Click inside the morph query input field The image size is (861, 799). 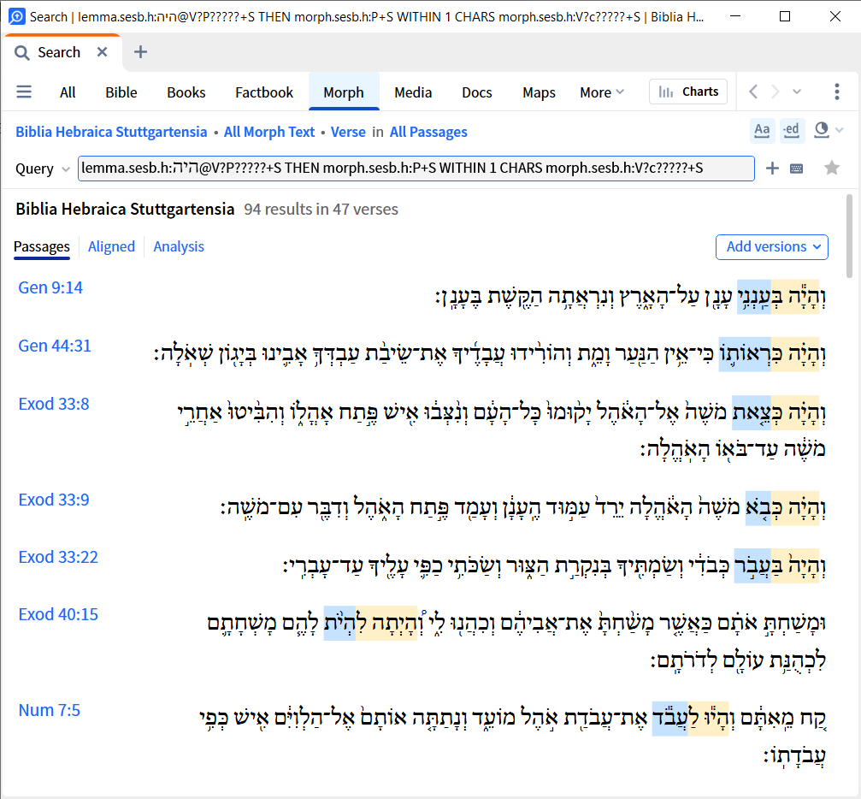416,169
